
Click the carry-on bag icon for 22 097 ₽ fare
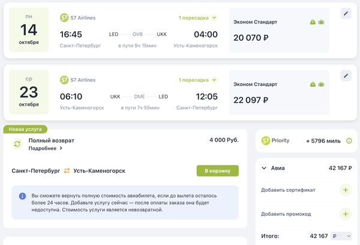313,84
